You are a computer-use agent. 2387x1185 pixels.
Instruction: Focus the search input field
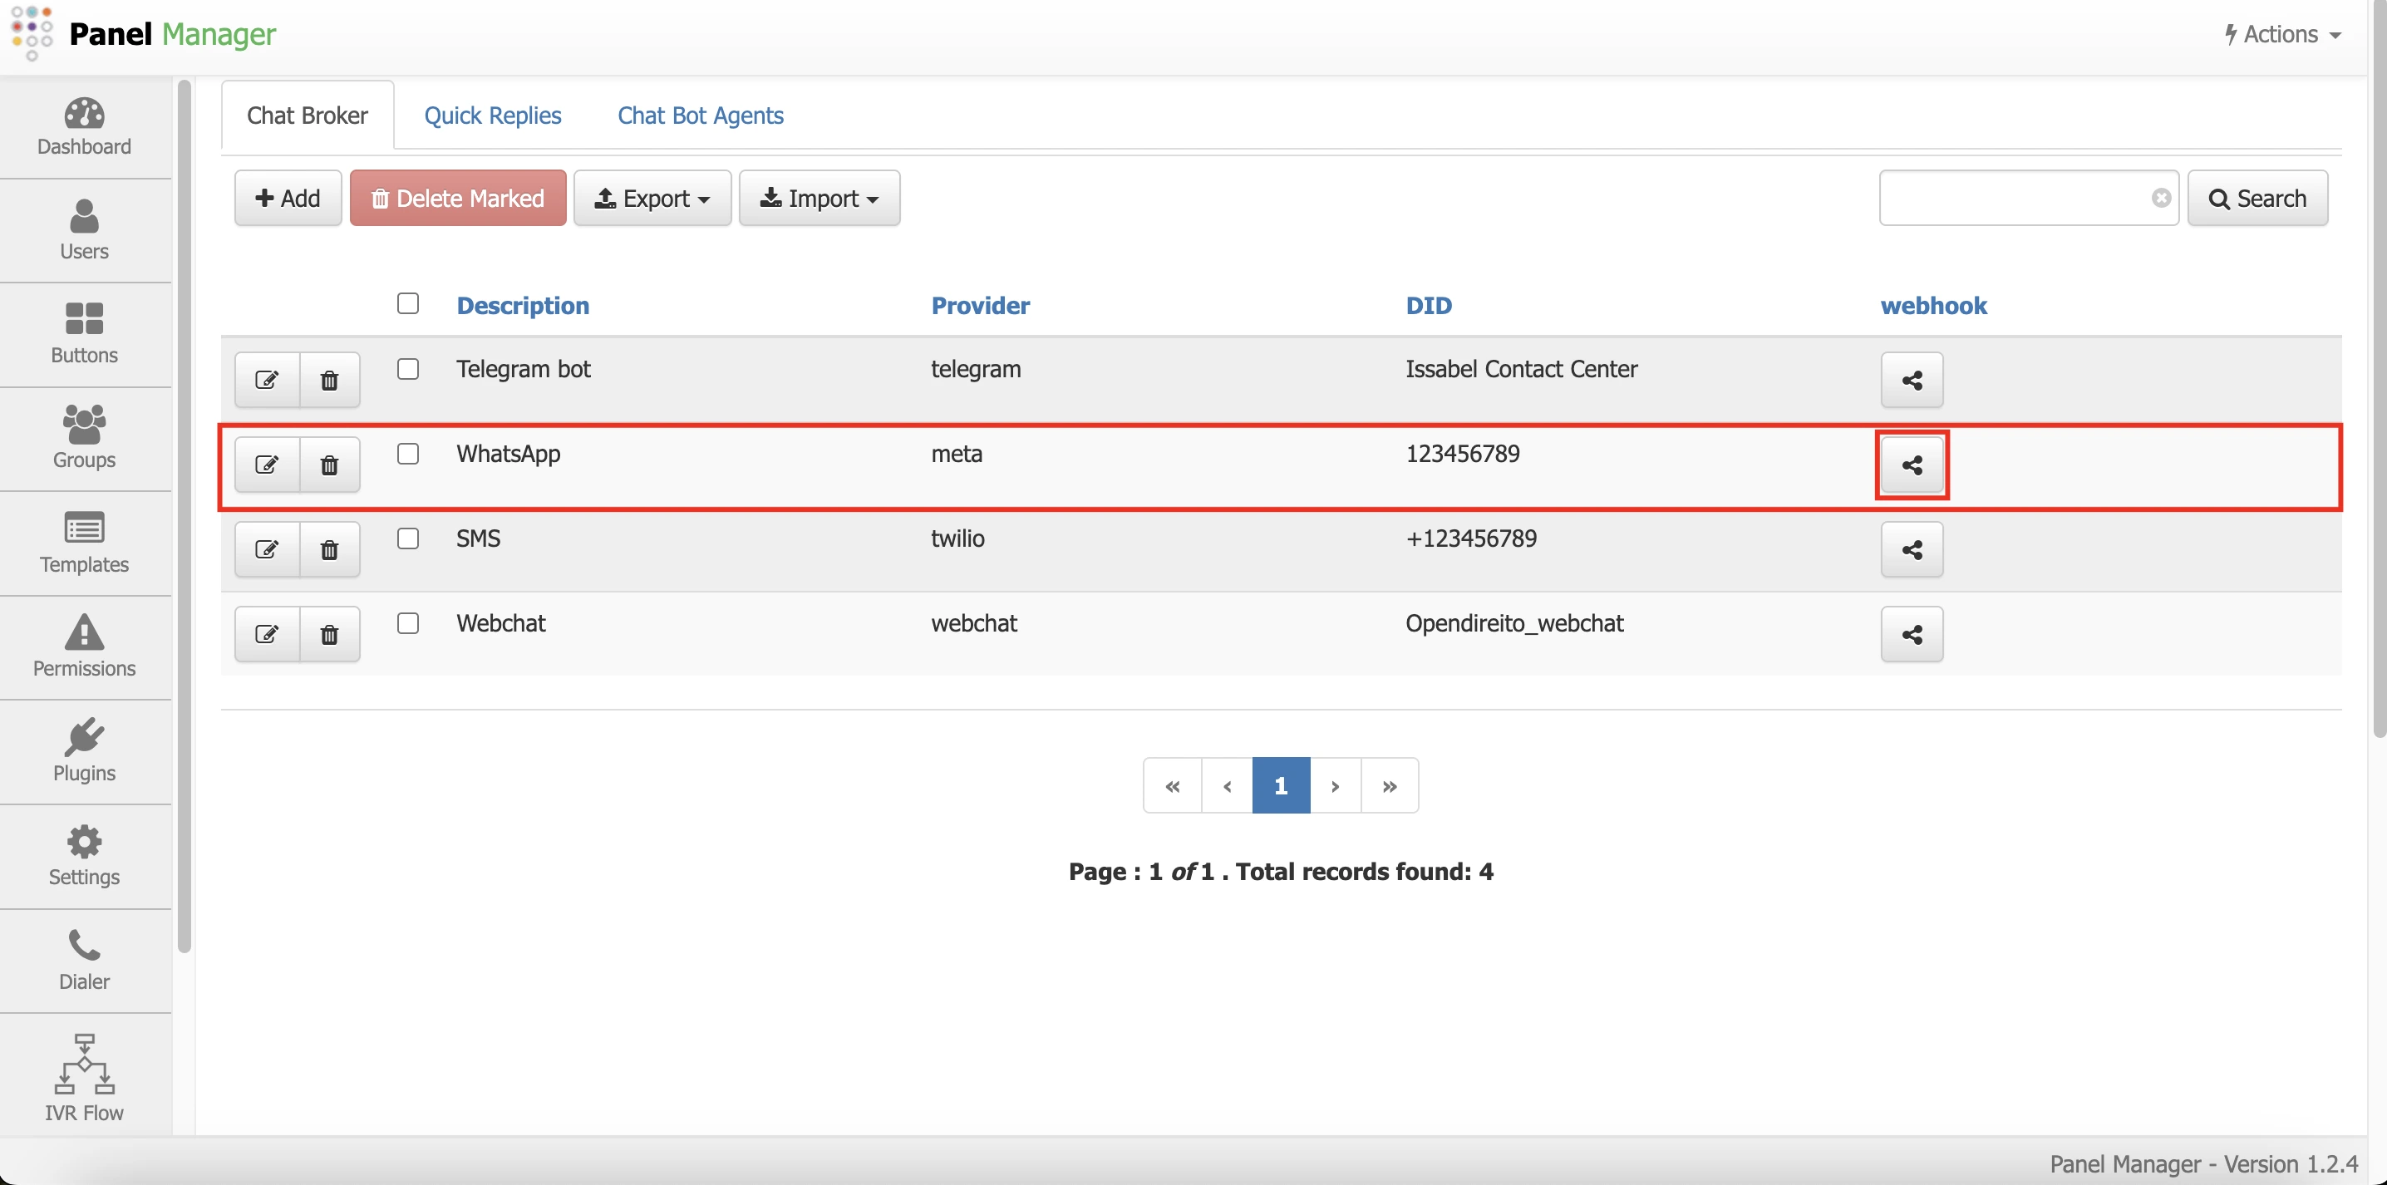[x=2015, y=199]
